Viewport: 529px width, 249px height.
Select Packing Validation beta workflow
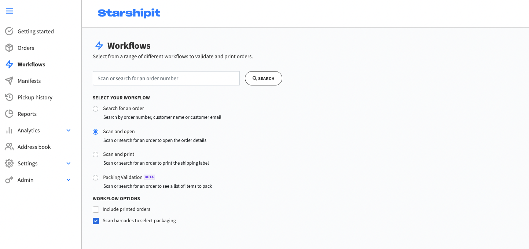[x=96, y=177]
